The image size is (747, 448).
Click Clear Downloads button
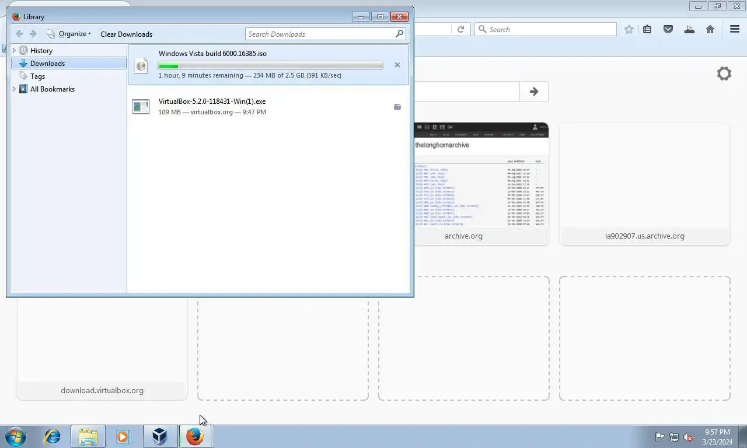click(126, 34)
